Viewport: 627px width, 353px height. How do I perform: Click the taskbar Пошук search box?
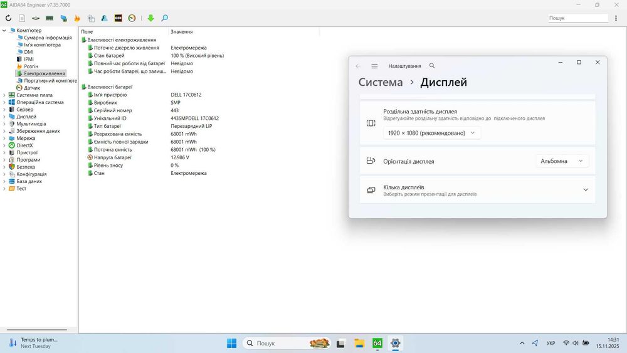click(287, 343)
